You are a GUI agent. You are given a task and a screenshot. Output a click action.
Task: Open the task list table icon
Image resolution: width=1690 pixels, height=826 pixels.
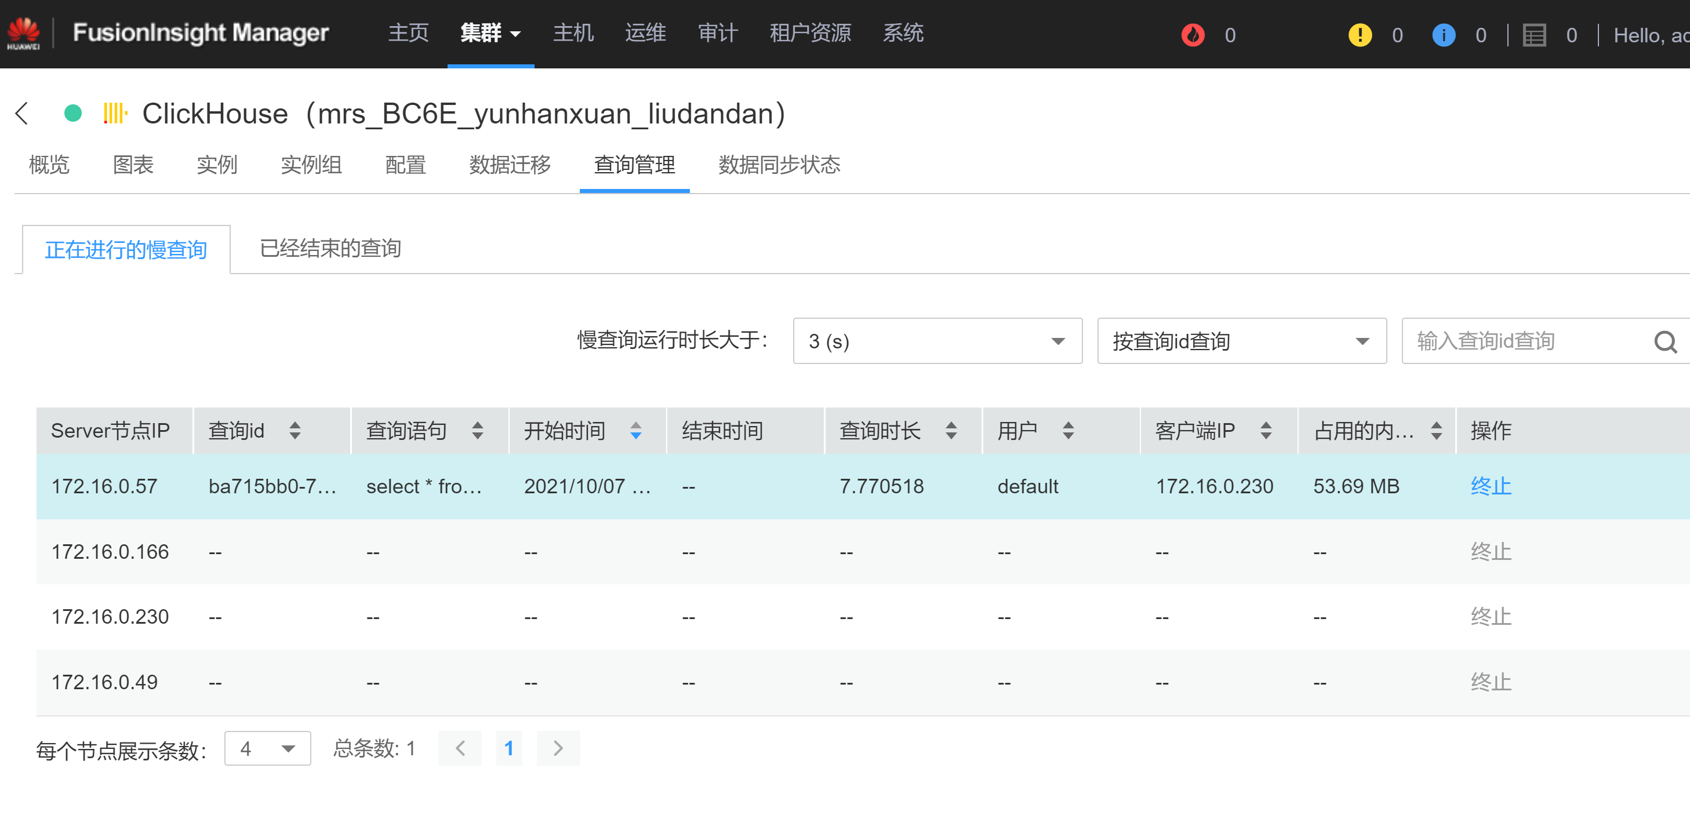(x=1534, y=35)
